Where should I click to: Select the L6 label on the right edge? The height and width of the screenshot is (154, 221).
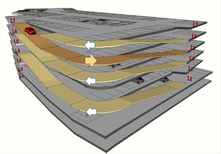194,37
